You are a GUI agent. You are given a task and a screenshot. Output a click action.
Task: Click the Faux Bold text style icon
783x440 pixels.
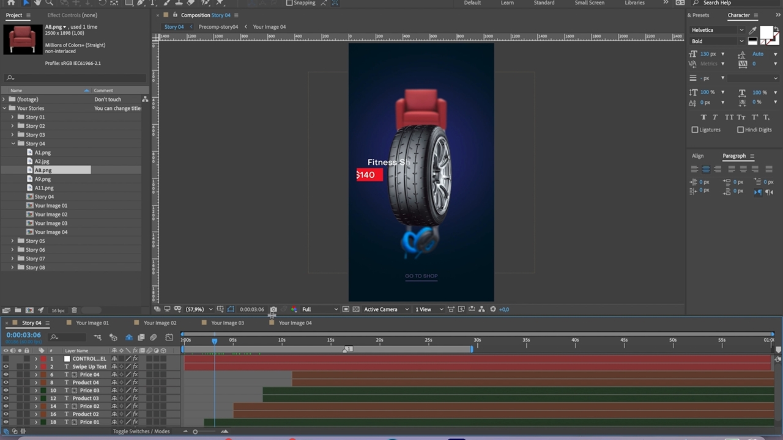pyautogui.click(x=703, y=117)
